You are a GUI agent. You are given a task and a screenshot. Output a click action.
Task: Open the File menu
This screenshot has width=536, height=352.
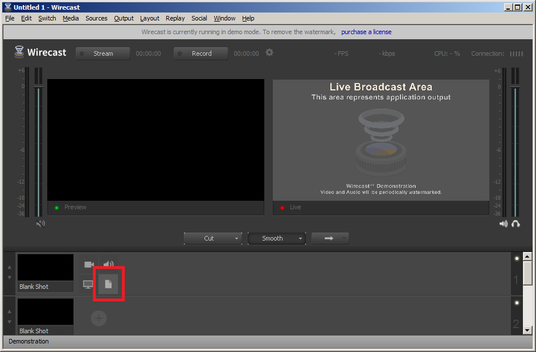point(10,18)
